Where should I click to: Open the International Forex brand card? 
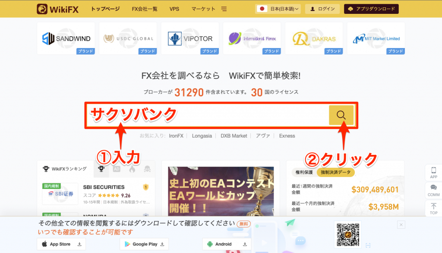(x=252, y=38)
